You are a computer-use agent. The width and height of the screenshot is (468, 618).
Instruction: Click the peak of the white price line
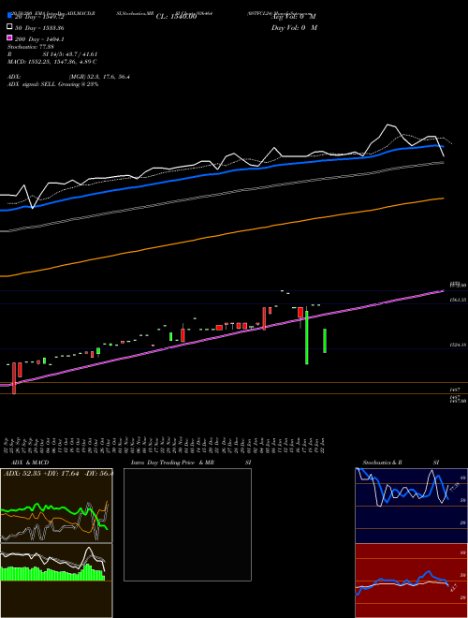[x=388, y=125]
